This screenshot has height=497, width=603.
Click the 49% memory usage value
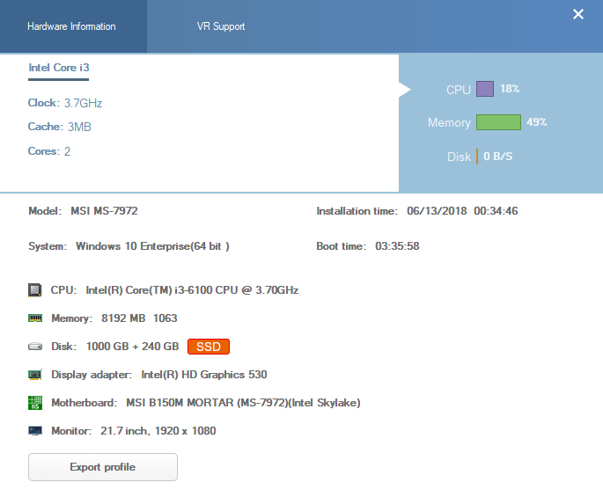pyautogui.click(x=537, y=122)
